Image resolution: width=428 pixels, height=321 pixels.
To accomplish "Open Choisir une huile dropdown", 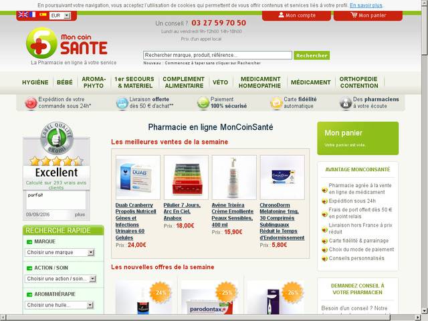I will (x=60, y=305).
